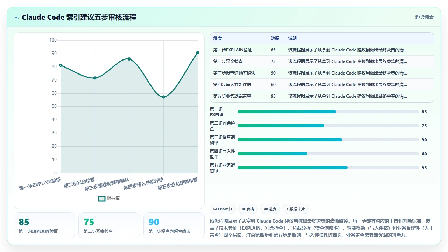Click the 数据 column header

275,38
